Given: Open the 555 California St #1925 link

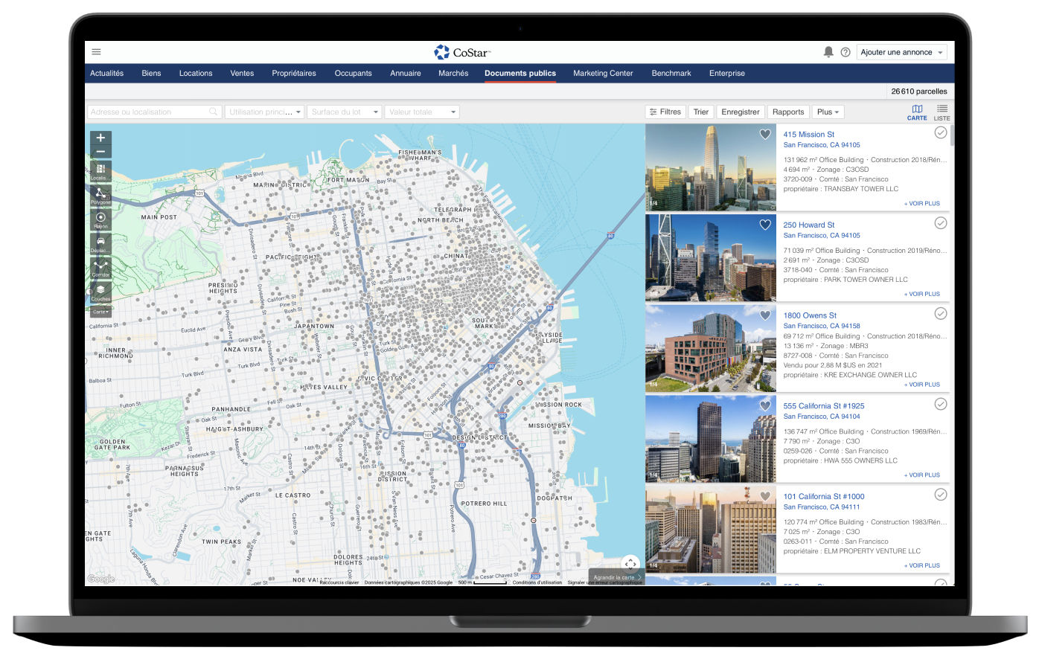Looking at the screenshot, I should [x=823, y=406].
